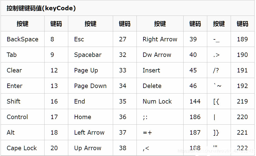
Task: Click the Tab key name cell
Action: coord(23,55)
